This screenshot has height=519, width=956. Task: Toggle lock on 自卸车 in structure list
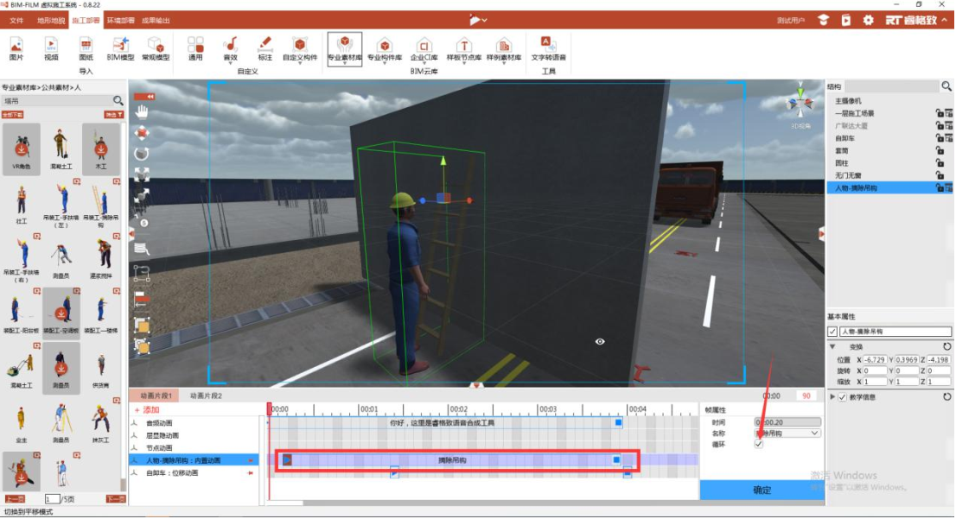[940, 138]
